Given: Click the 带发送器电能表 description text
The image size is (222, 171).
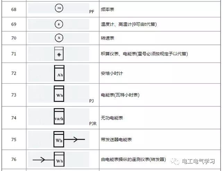Looking at the screenshot, I should click(x=116, y=140).
